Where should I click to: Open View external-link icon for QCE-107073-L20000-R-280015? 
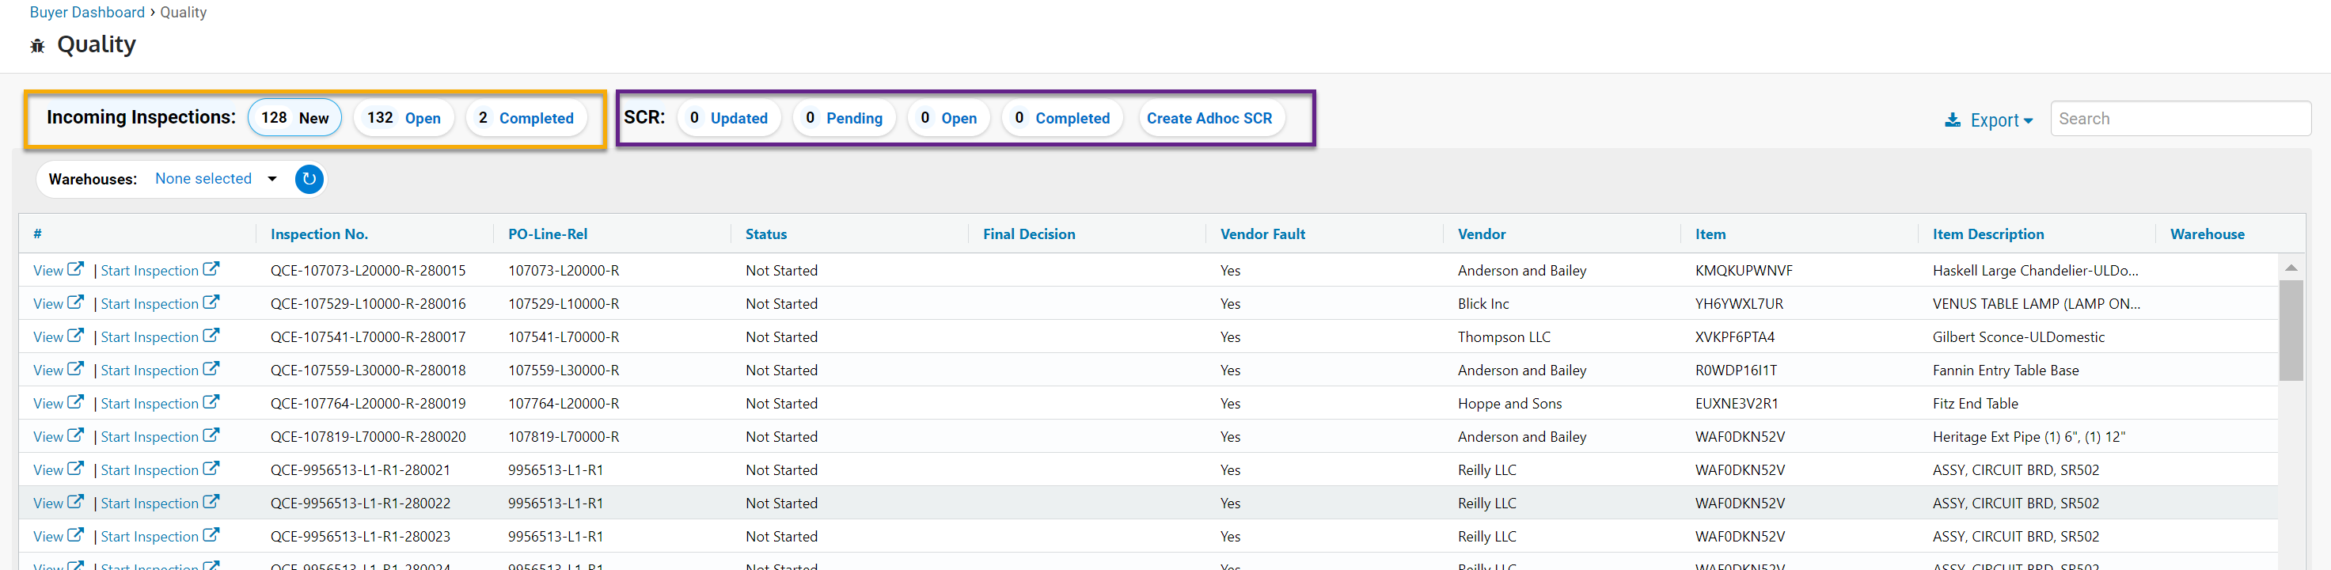76,268
